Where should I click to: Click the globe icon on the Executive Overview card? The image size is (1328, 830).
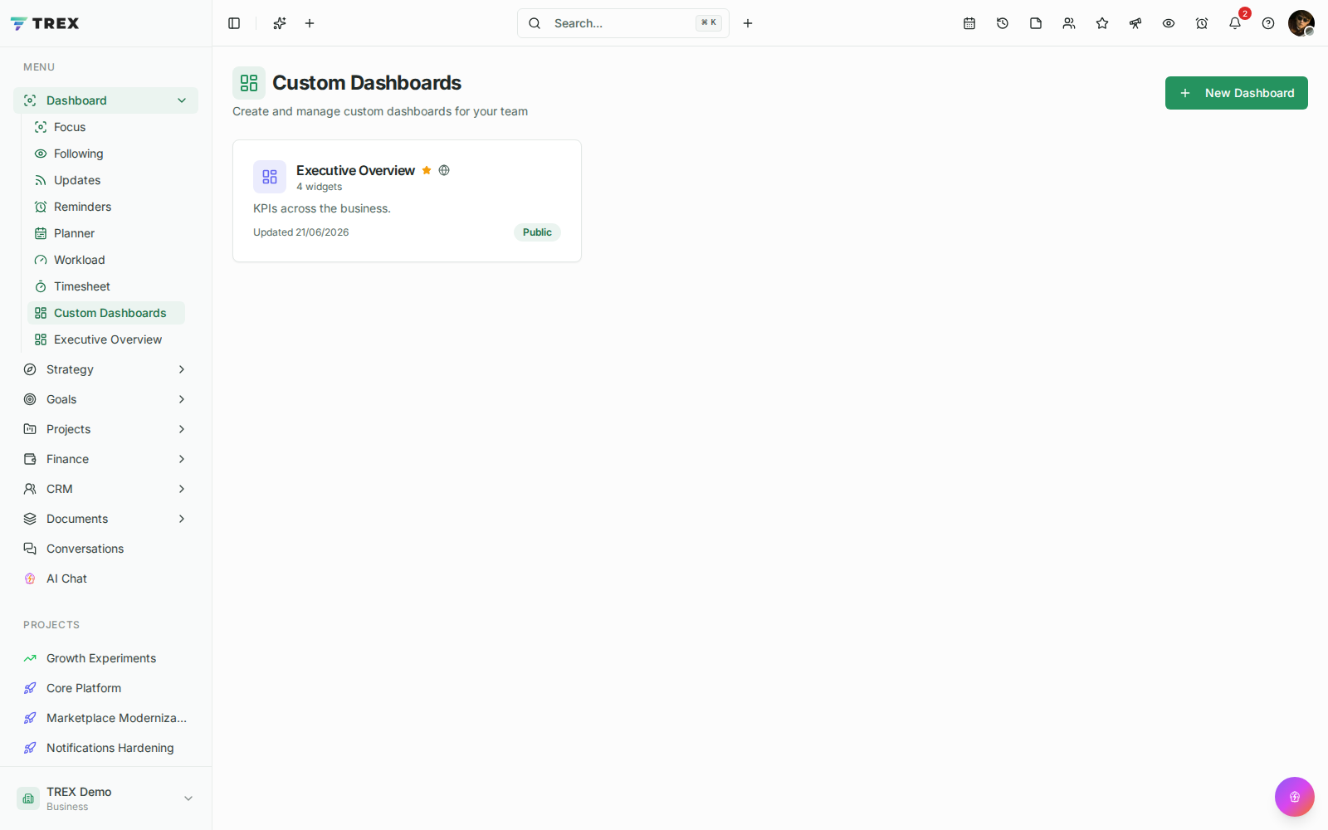pos(444,170)
